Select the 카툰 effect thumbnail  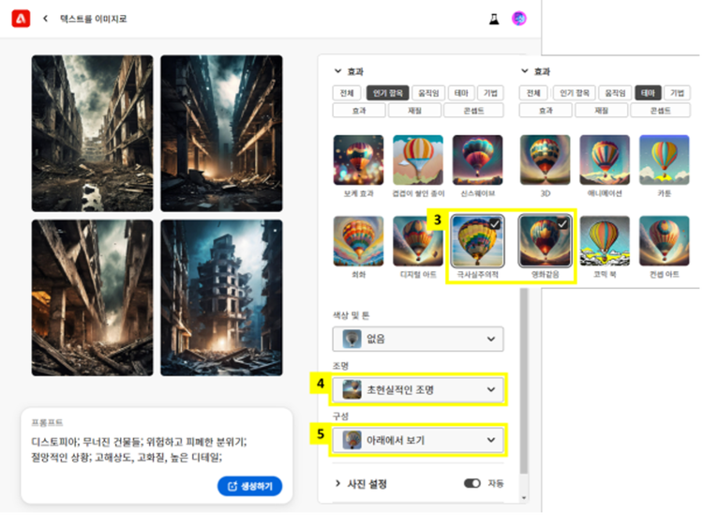[x=664, y=160]
